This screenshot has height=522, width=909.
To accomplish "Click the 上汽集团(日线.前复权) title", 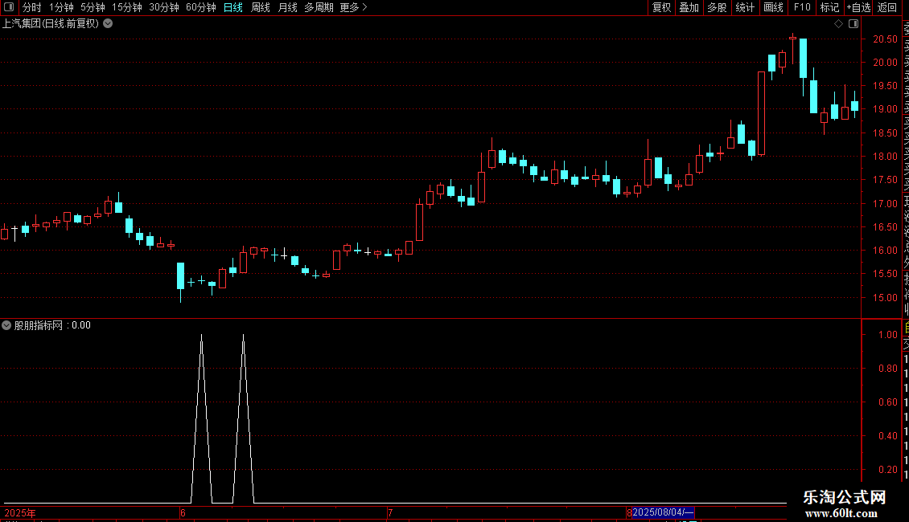I will click(x=51, y=24).
